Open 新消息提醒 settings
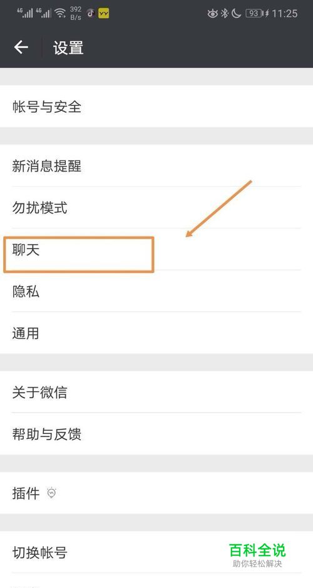Screen dimensions: 313x588 point(156,165)
